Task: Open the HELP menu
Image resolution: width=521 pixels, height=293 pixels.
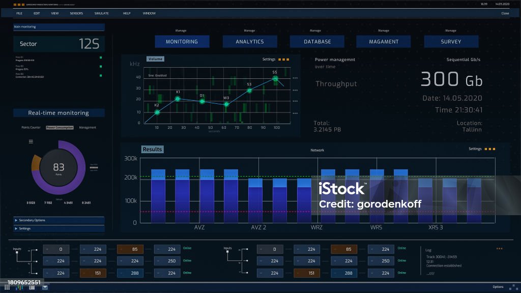Action: [127, 13]
